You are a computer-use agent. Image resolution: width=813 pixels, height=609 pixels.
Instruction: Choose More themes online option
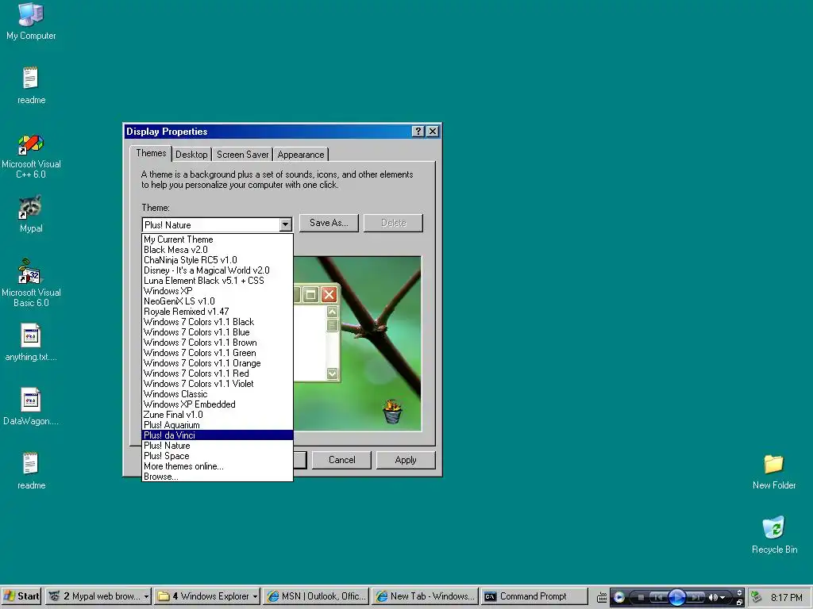click(x=218, y=466)
